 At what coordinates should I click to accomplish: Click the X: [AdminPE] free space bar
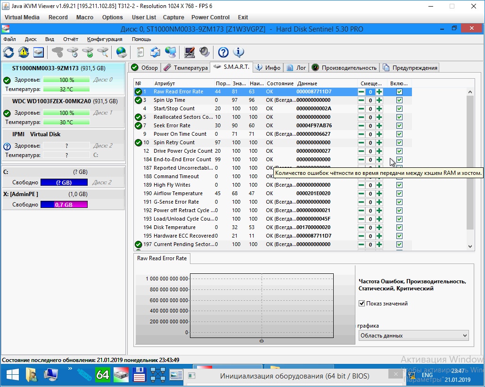pos(64,205)
